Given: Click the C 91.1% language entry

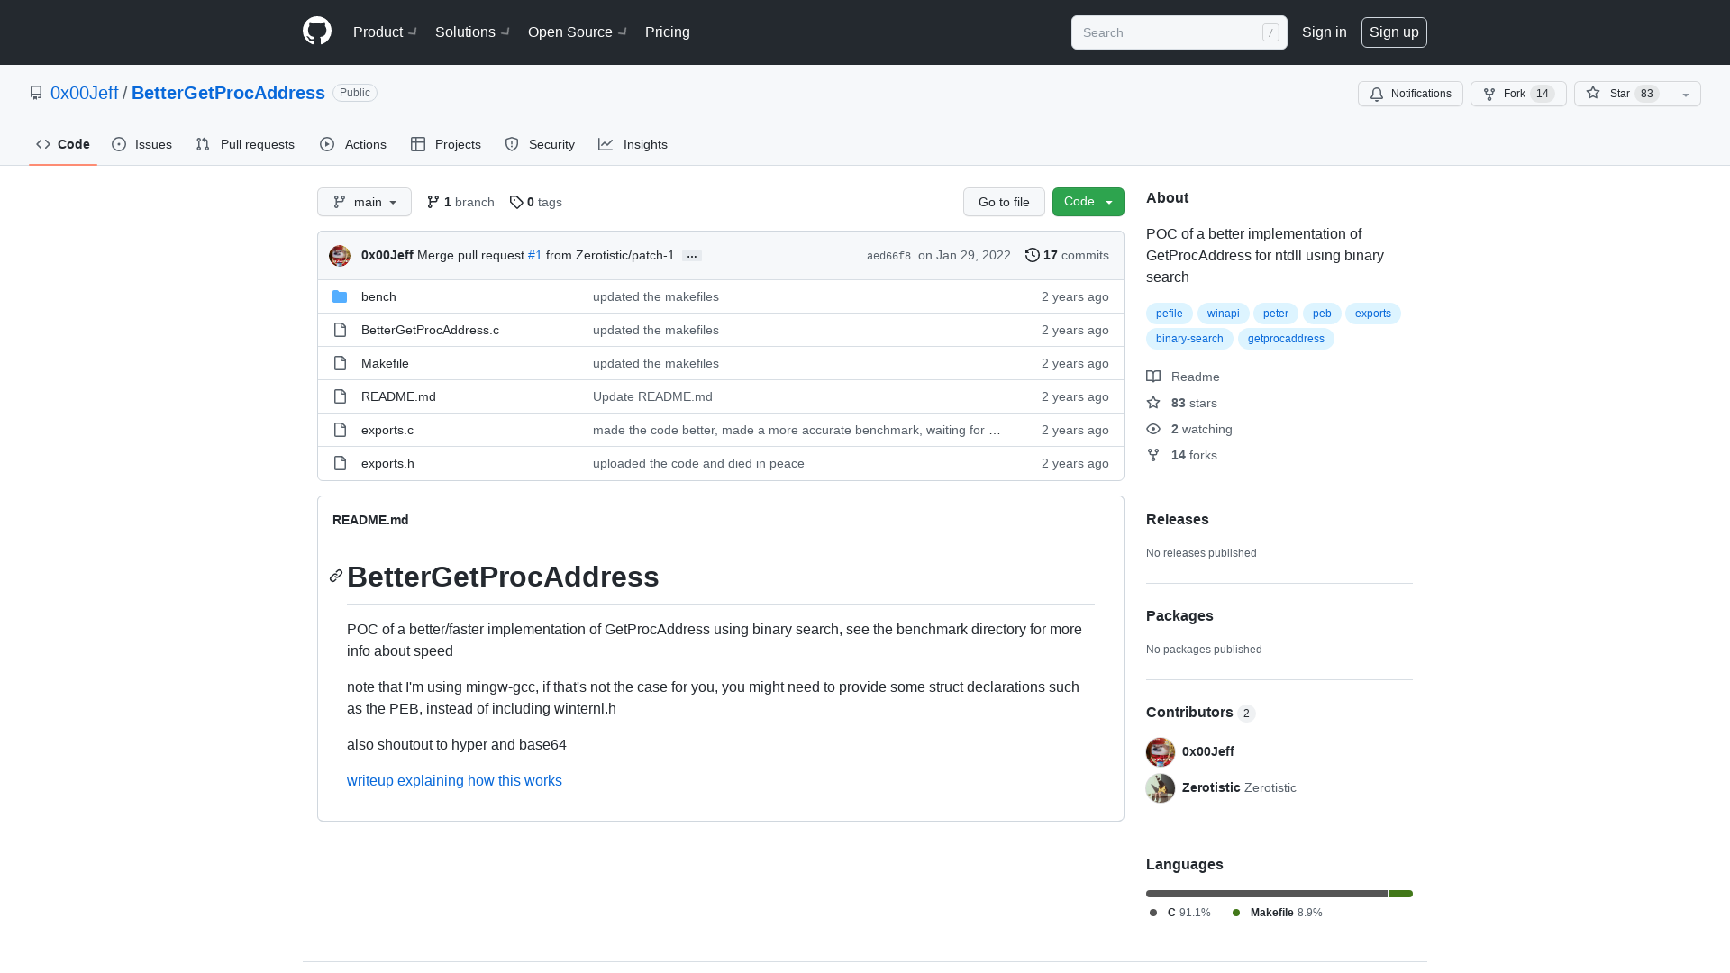Looking at the screenshot, I should pyautogui.click(x=1180, y=913).
